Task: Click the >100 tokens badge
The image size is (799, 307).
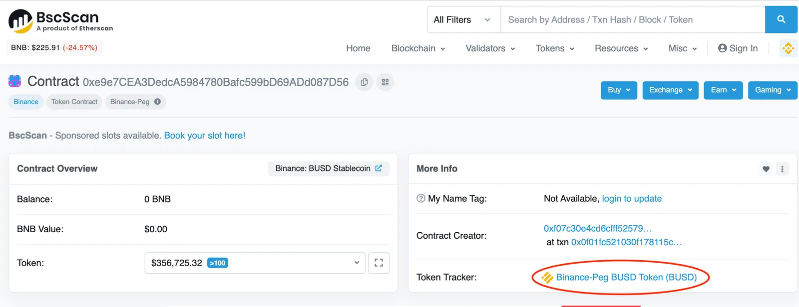Action: point(218,263)
